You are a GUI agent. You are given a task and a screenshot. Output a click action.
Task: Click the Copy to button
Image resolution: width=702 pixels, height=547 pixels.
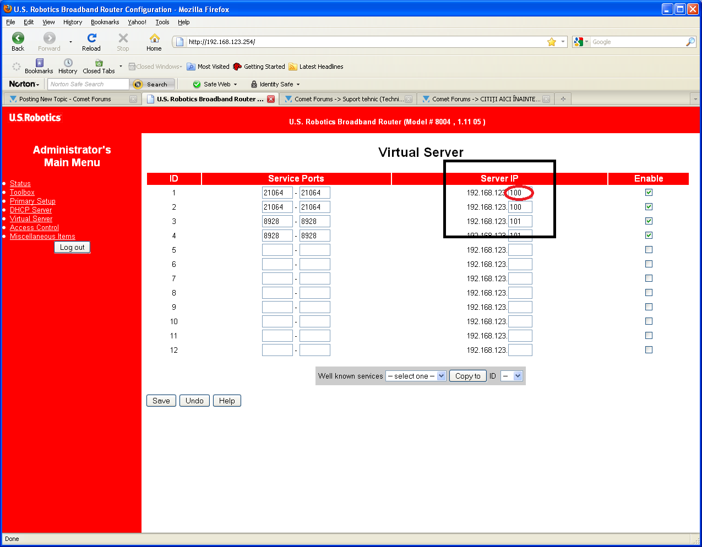tap(468, 376)
